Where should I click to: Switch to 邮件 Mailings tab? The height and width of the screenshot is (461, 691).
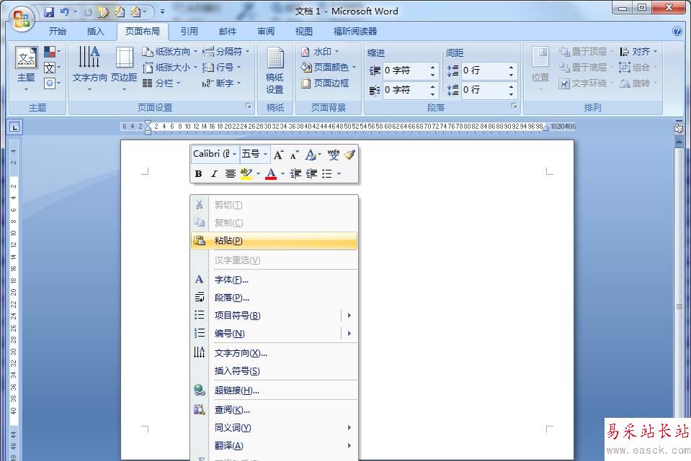pos(228,31)
